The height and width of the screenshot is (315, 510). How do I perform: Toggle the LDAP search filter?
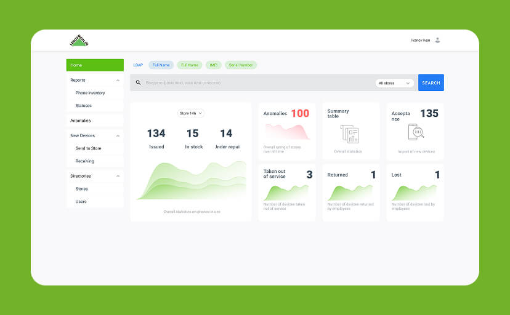[138, 65]
